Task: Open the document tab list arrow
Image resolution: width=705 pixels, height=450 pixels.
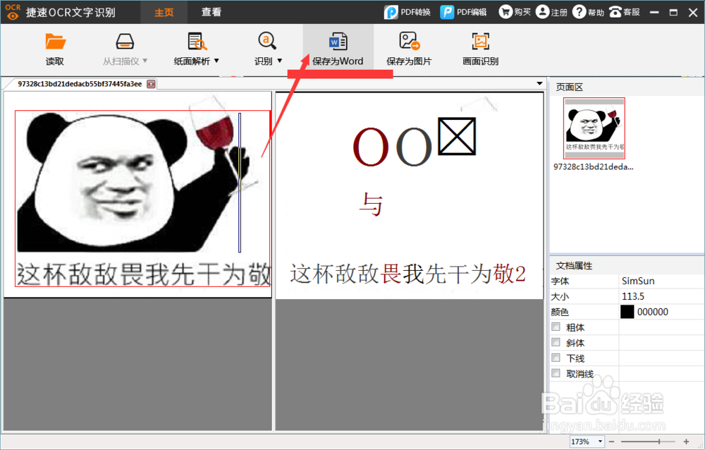Action: 539,84
